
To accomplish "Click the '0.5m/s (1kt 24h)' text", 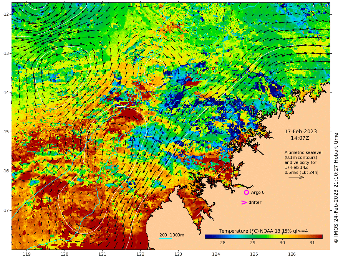I will (x=302, y=172).
